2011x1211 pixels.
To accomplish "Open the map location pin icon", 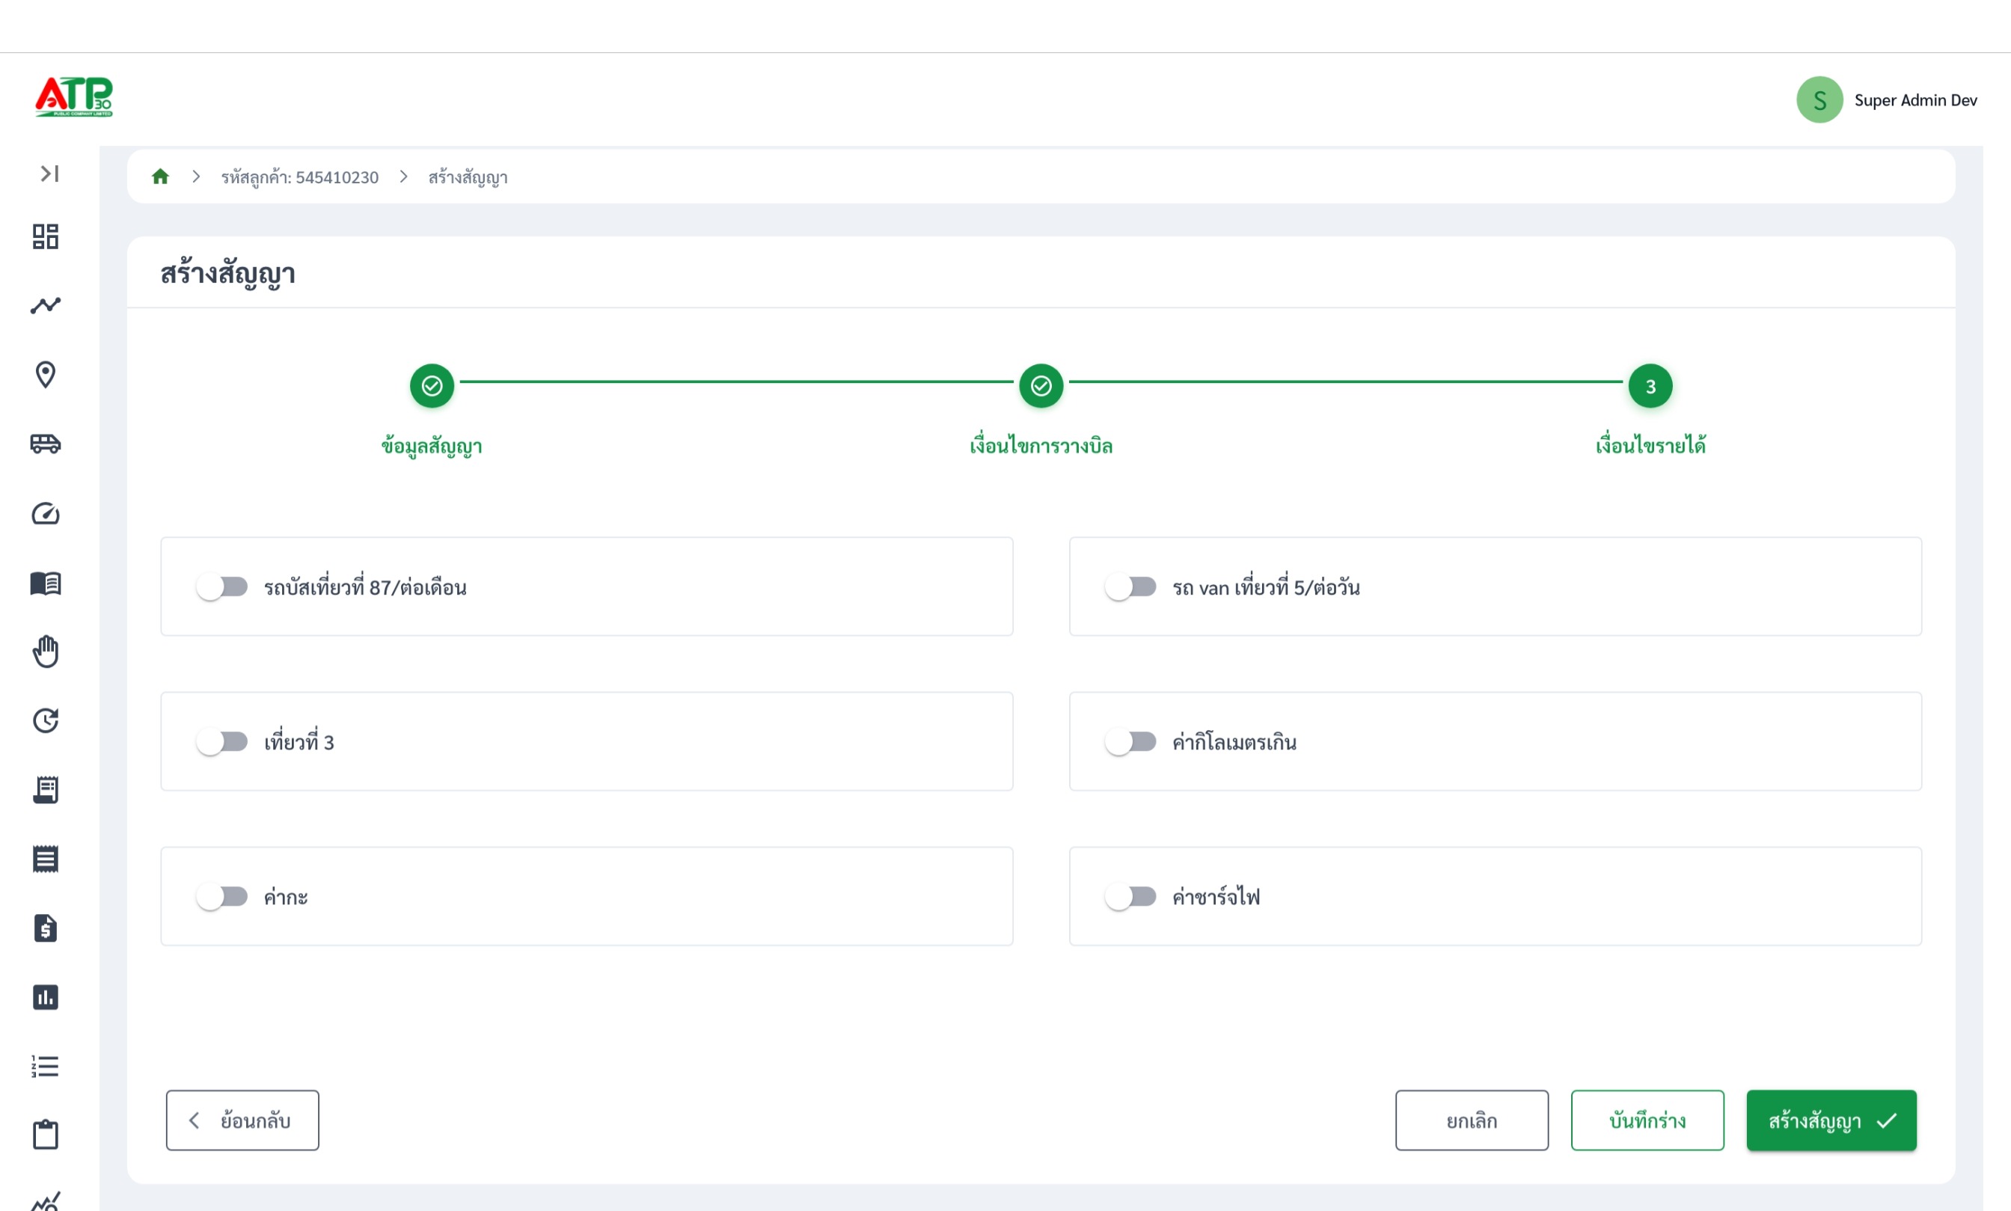I will point(46,375).
